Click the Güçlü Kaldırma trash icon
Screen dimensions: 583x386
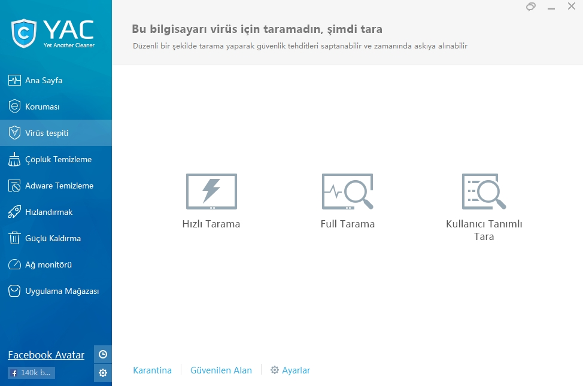(x=14, y=238)
